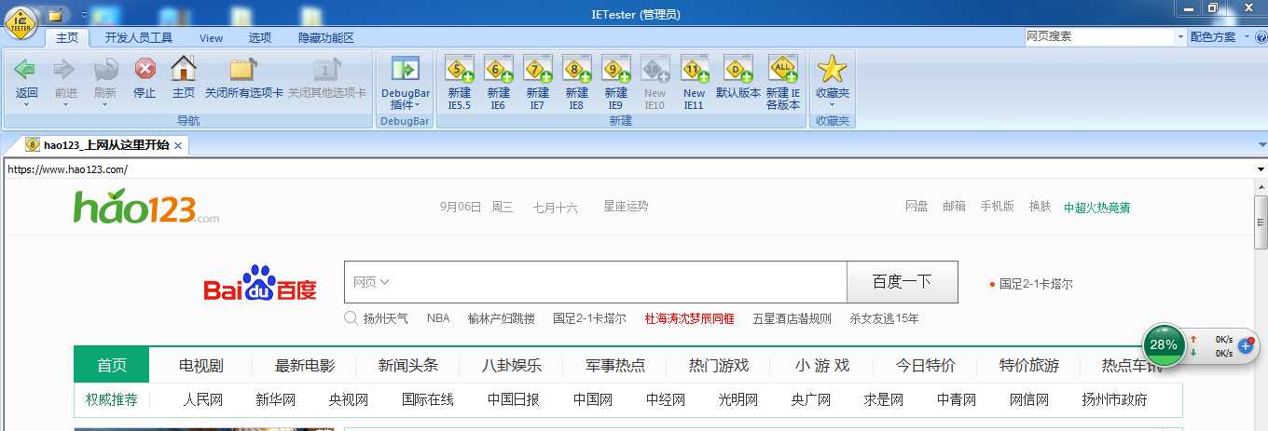Stop page loading with the red Stop icon
Image resolution: width=1268 pixels, height=431 pixels.
click(145, 69)
